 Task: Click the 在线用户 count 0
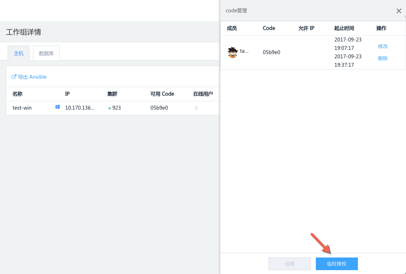point(196,108)
